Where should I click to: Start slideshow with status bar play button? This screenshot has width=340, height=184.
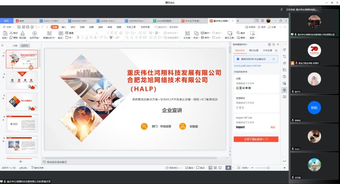pyautogui.click(x=228, y=168)
